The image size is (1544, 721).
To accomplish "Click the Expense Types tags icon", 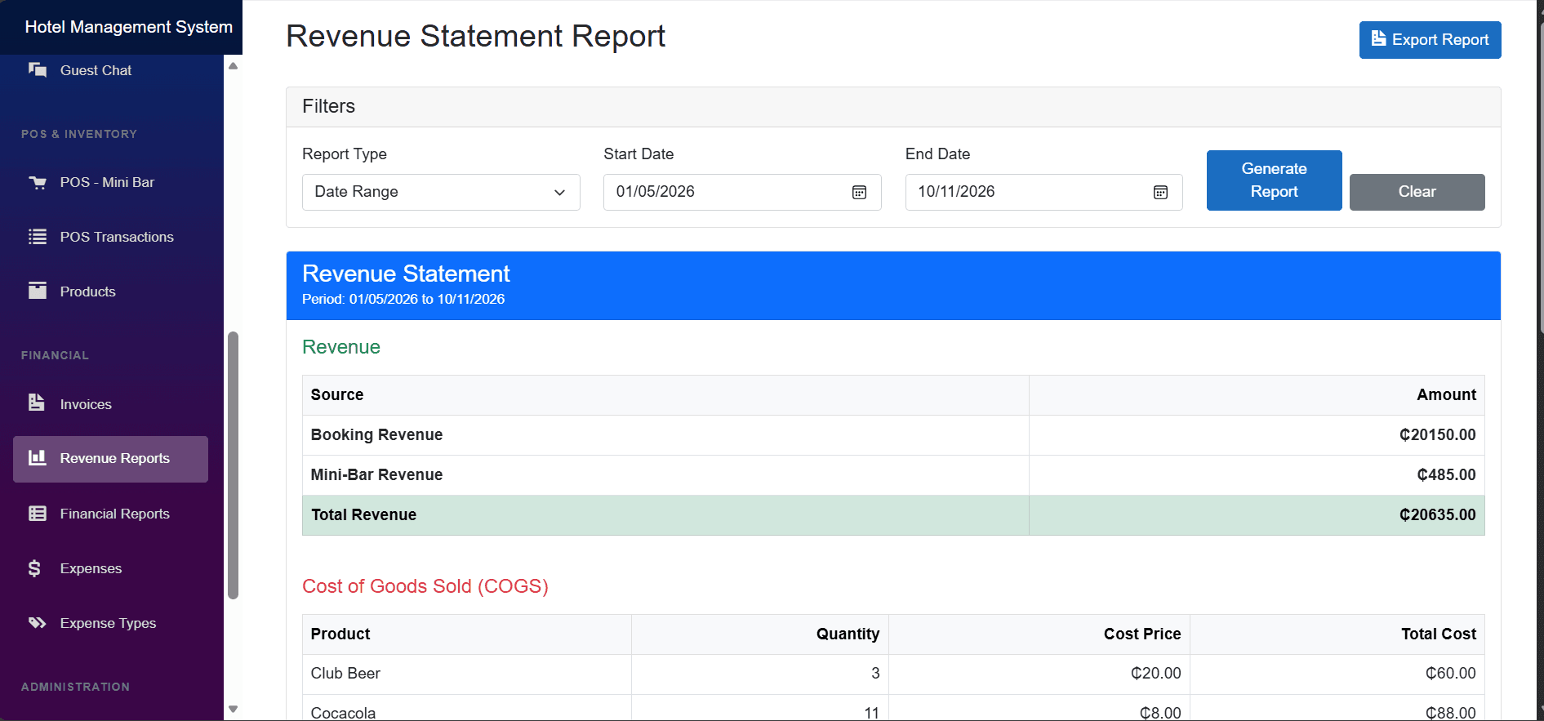I will pyautogui.click(x=38, y=623).
